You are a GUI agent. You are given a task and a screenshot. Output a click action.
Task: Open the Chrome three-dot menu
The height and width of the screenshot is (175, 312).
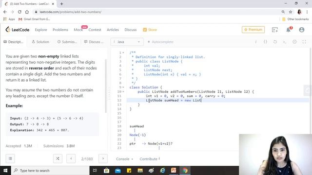pyautogui.click(x=308, y=12)
